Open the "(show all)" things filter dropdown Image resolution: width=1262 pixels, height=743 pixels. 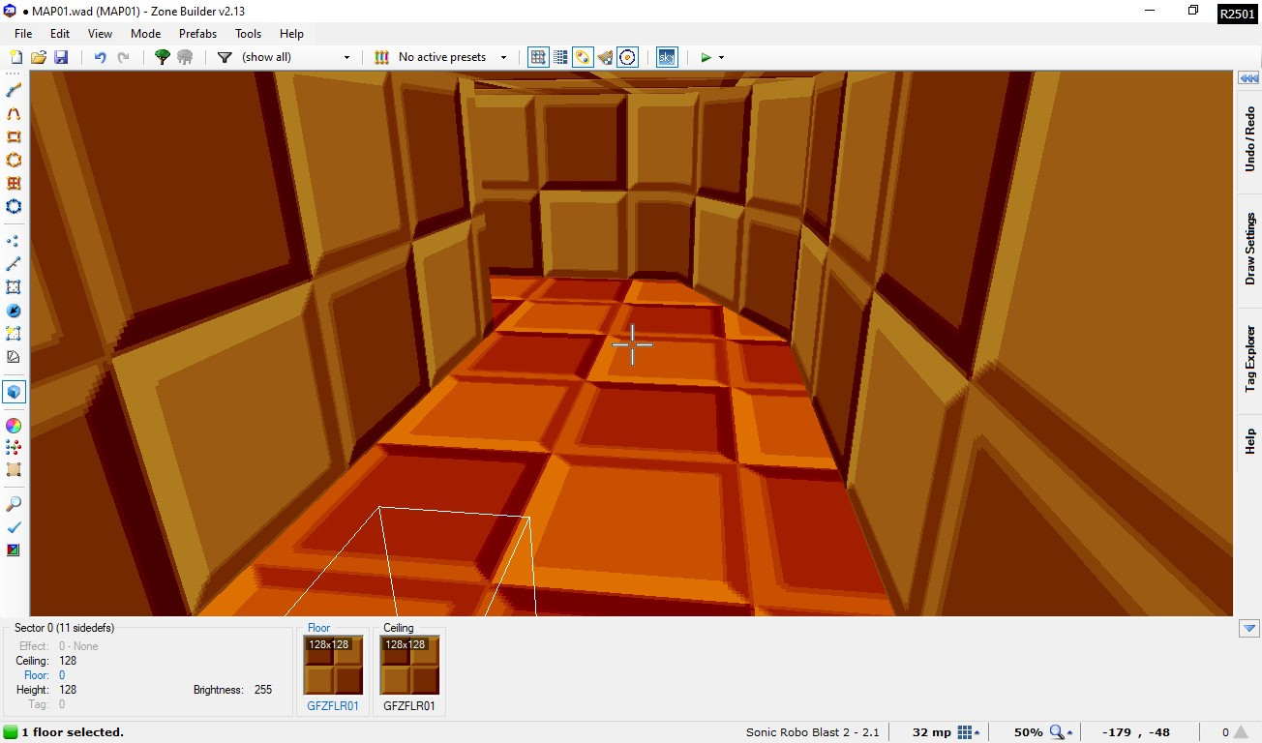(295, 57)
